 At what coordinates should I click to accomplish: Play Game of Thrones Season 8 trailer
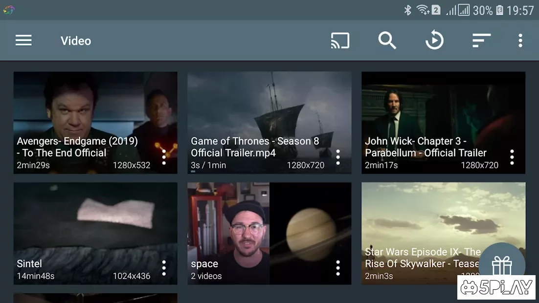(269, 108)
